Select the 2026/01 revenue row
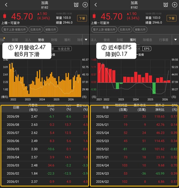179x188 pixels. [45, 182]
